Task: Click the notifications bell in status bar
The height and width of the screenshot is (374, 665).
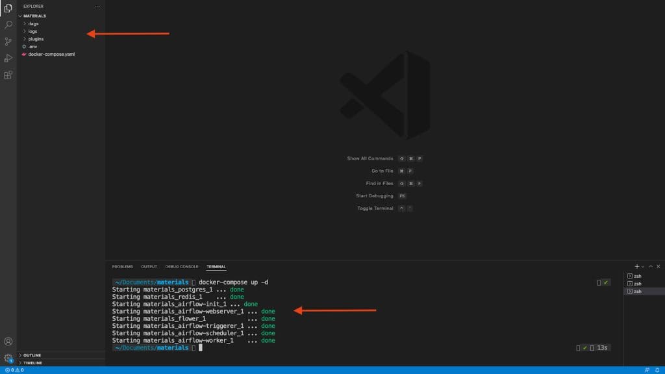Action: (658, 370)
